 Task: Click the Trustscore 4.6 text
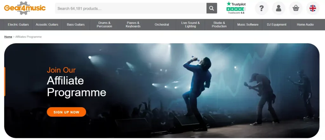236,13
